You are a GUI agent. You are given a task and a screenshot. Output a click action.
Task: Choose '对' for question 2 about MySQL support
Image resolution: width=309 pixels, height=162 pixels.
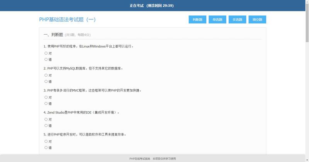[x=46, y=75]
